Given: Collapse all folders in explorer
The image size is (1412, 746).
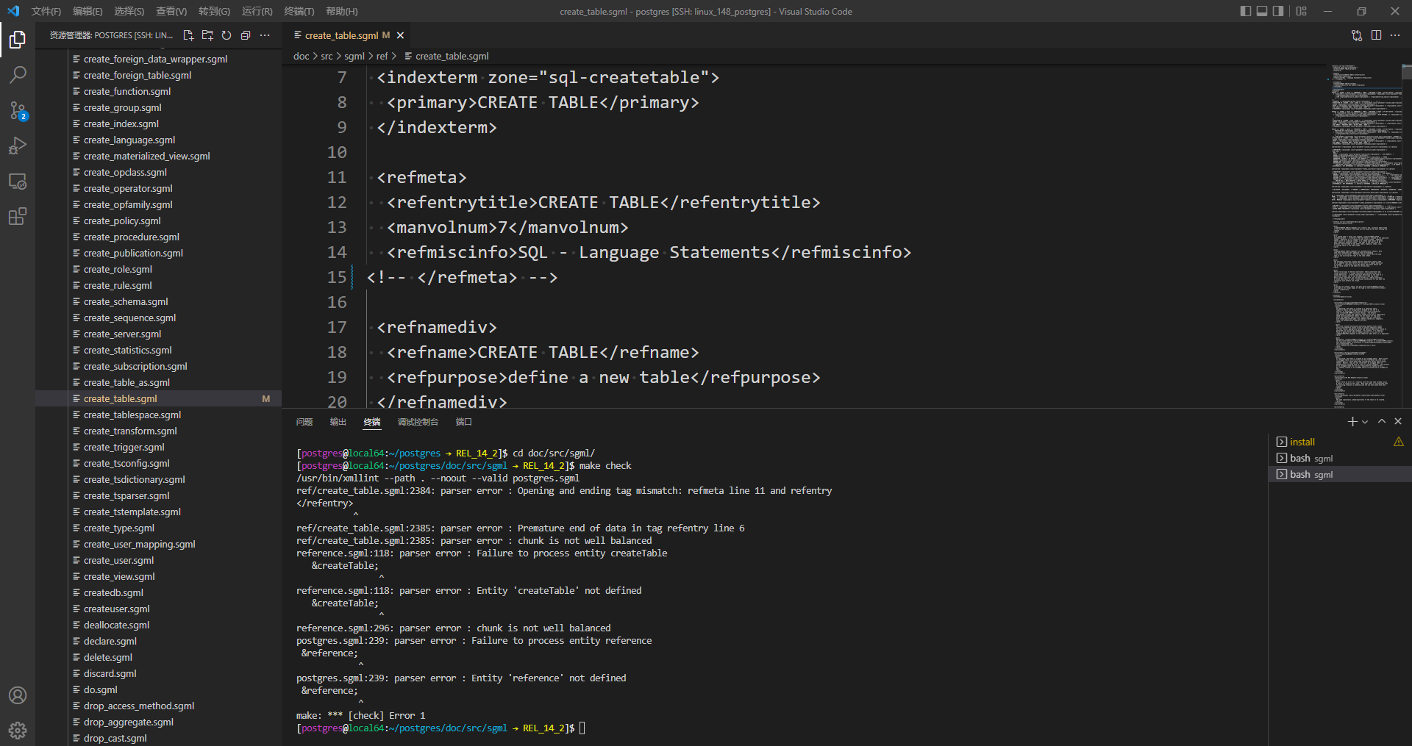Looking at the screenshot, I should click(x=246, y=35).
